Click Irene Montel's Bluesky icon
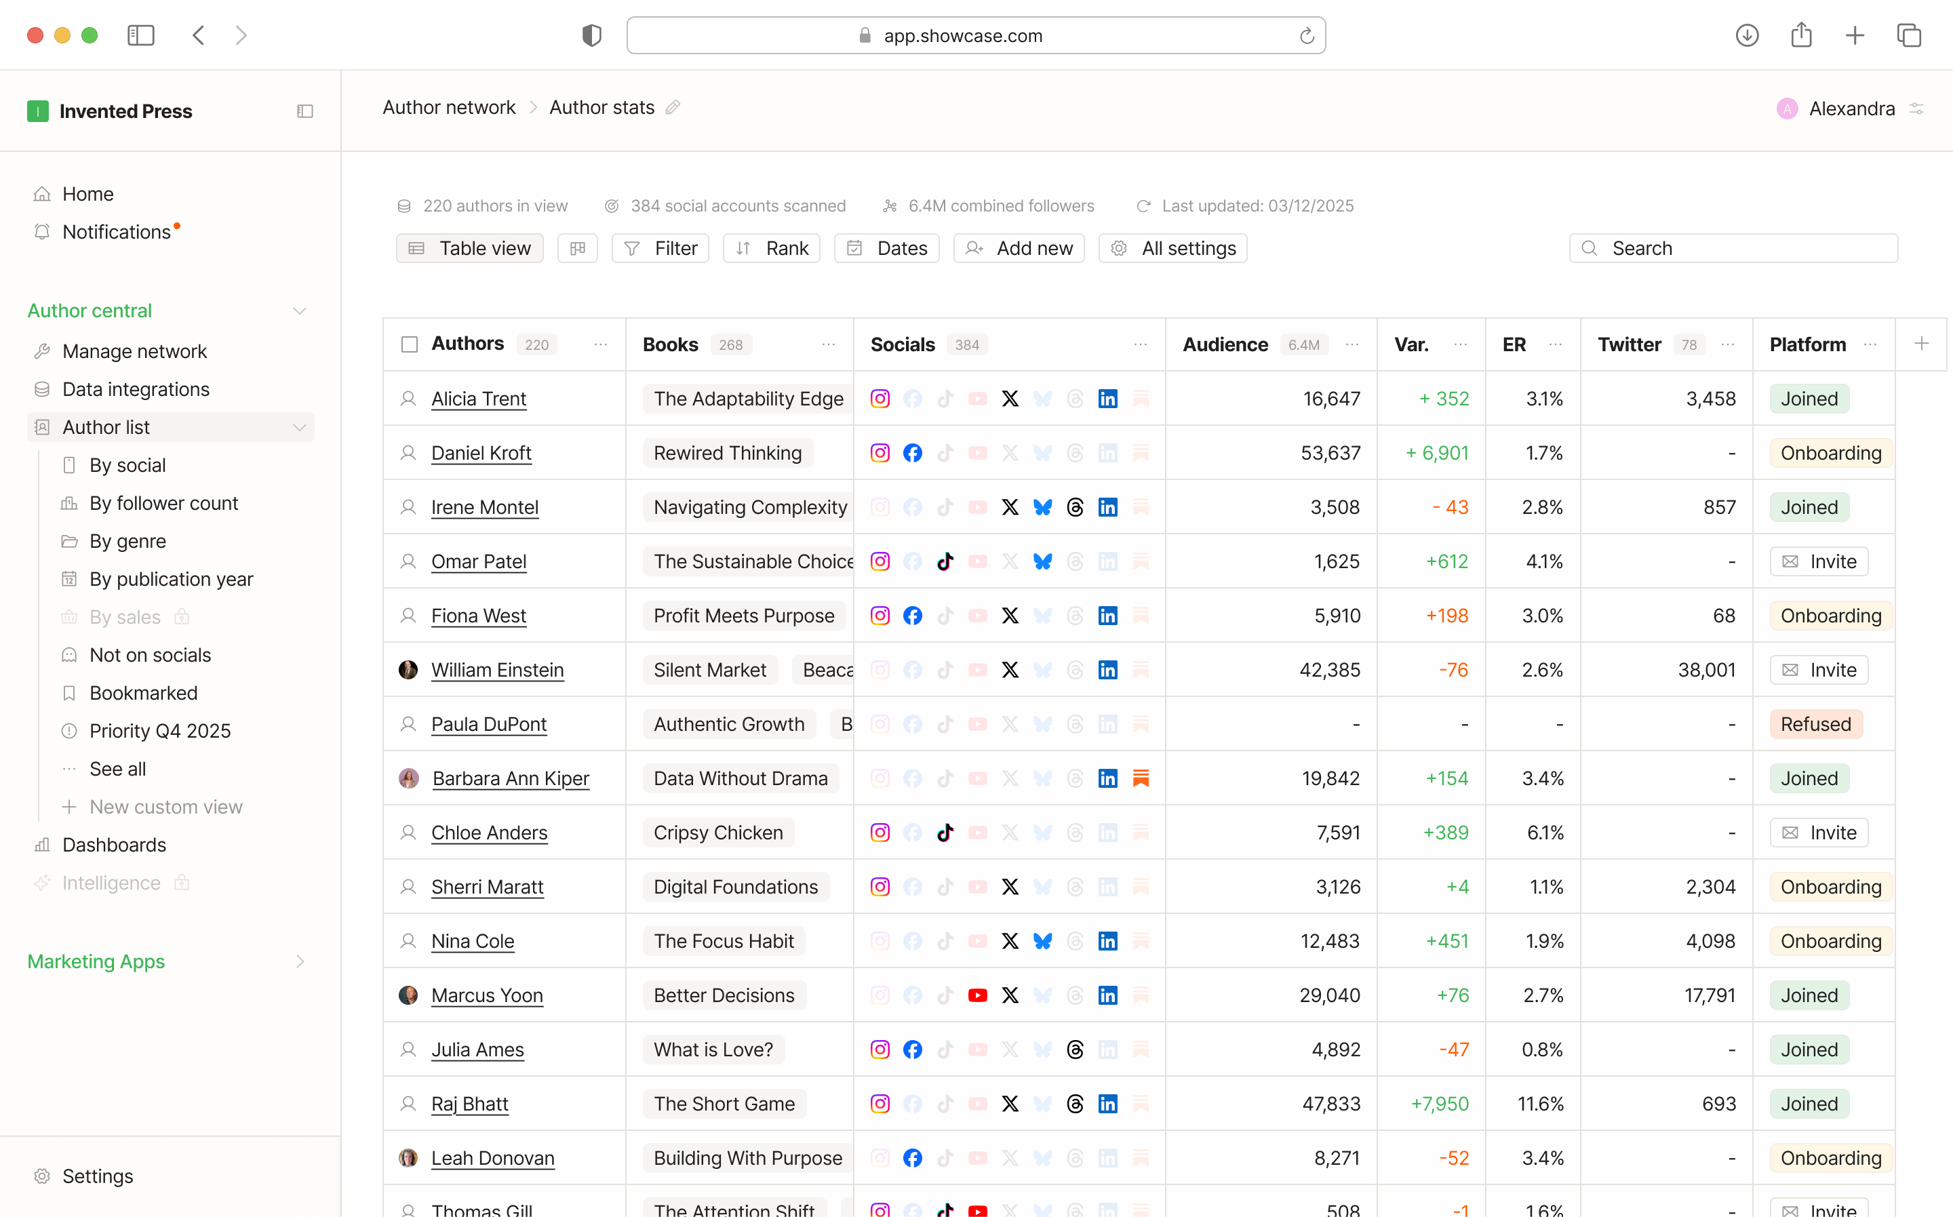 point(1042,507)
